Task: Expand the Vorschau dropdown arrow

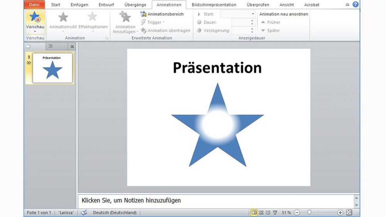Action: pos(35,31)
